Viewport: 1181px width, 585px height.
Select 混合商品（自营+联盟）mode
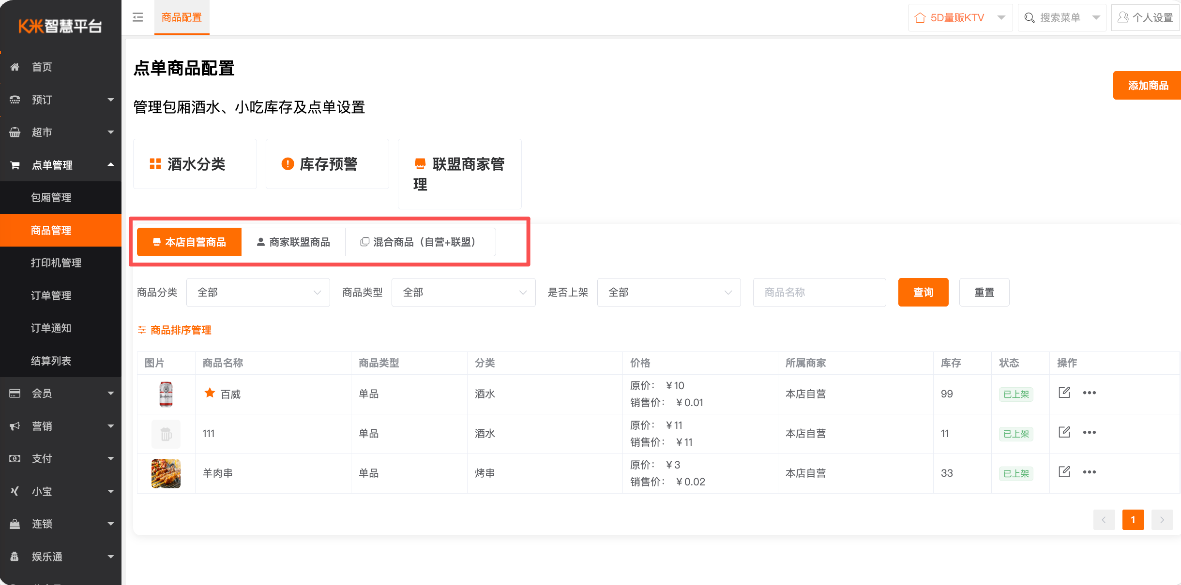pyautogui.click(x=420, y=242)
